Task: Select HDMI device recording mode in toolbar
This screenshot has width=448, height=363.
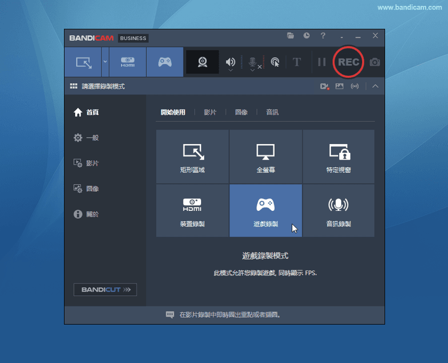Action: point(127,62)
